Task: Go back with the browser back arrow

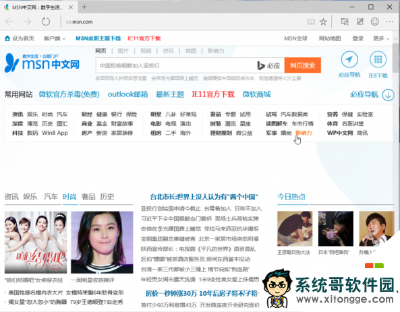Action: (x=9, y=22)
